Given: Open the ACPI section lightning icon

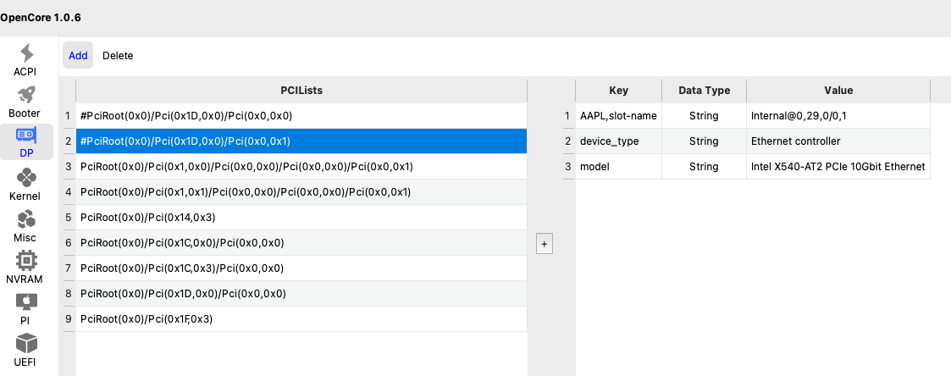Looking at the screenshot, I should pos(26,53).
